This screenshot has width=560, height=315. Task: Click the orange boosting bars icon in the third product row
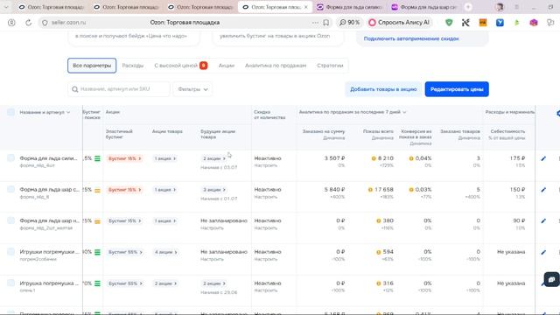coord(97,221)
